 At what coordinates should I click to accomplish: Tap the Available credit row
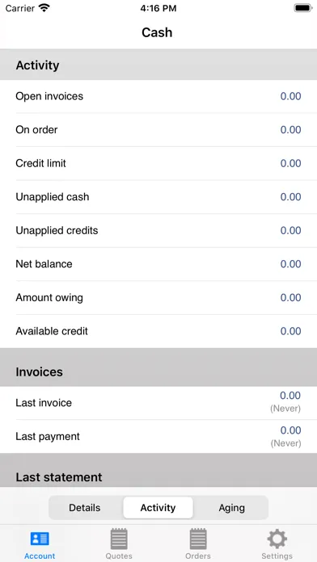click(158, 331)
